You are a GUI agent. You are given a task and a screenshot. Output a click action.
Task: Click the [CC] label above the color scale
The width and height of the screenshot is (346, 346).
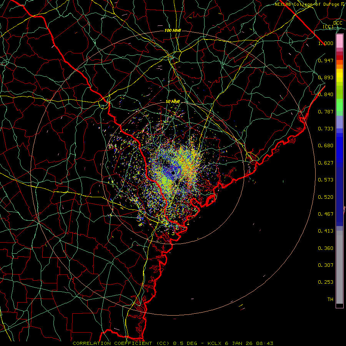[328, 27]
